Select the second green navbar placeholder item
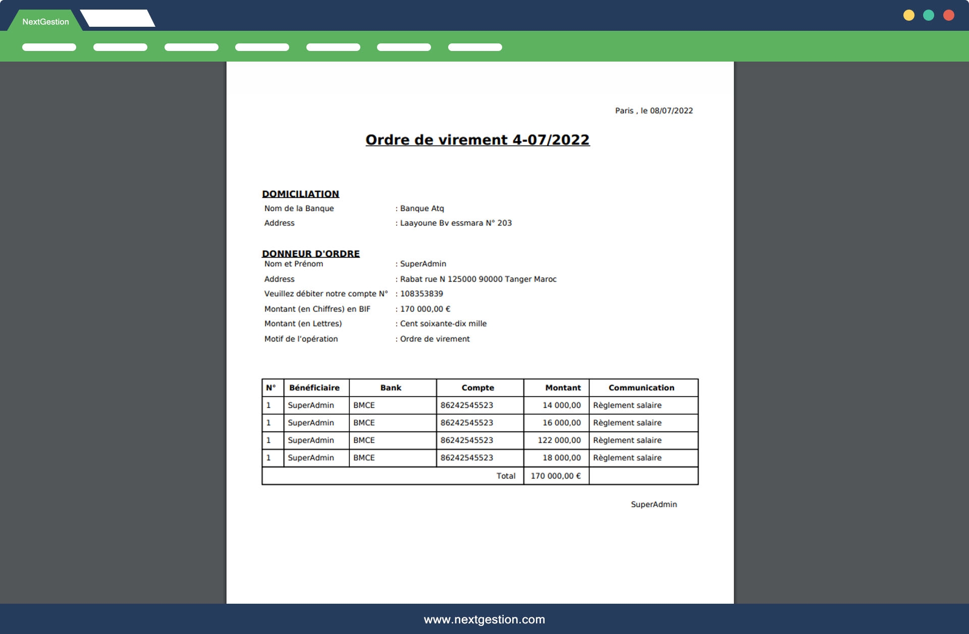This screenshot has width=969, height=634. tap(120, 47)
